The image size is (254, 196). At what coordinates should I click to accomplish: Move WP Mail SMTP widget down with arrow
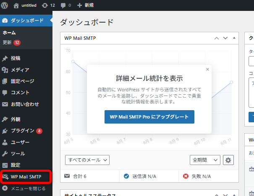pos(225,38)
